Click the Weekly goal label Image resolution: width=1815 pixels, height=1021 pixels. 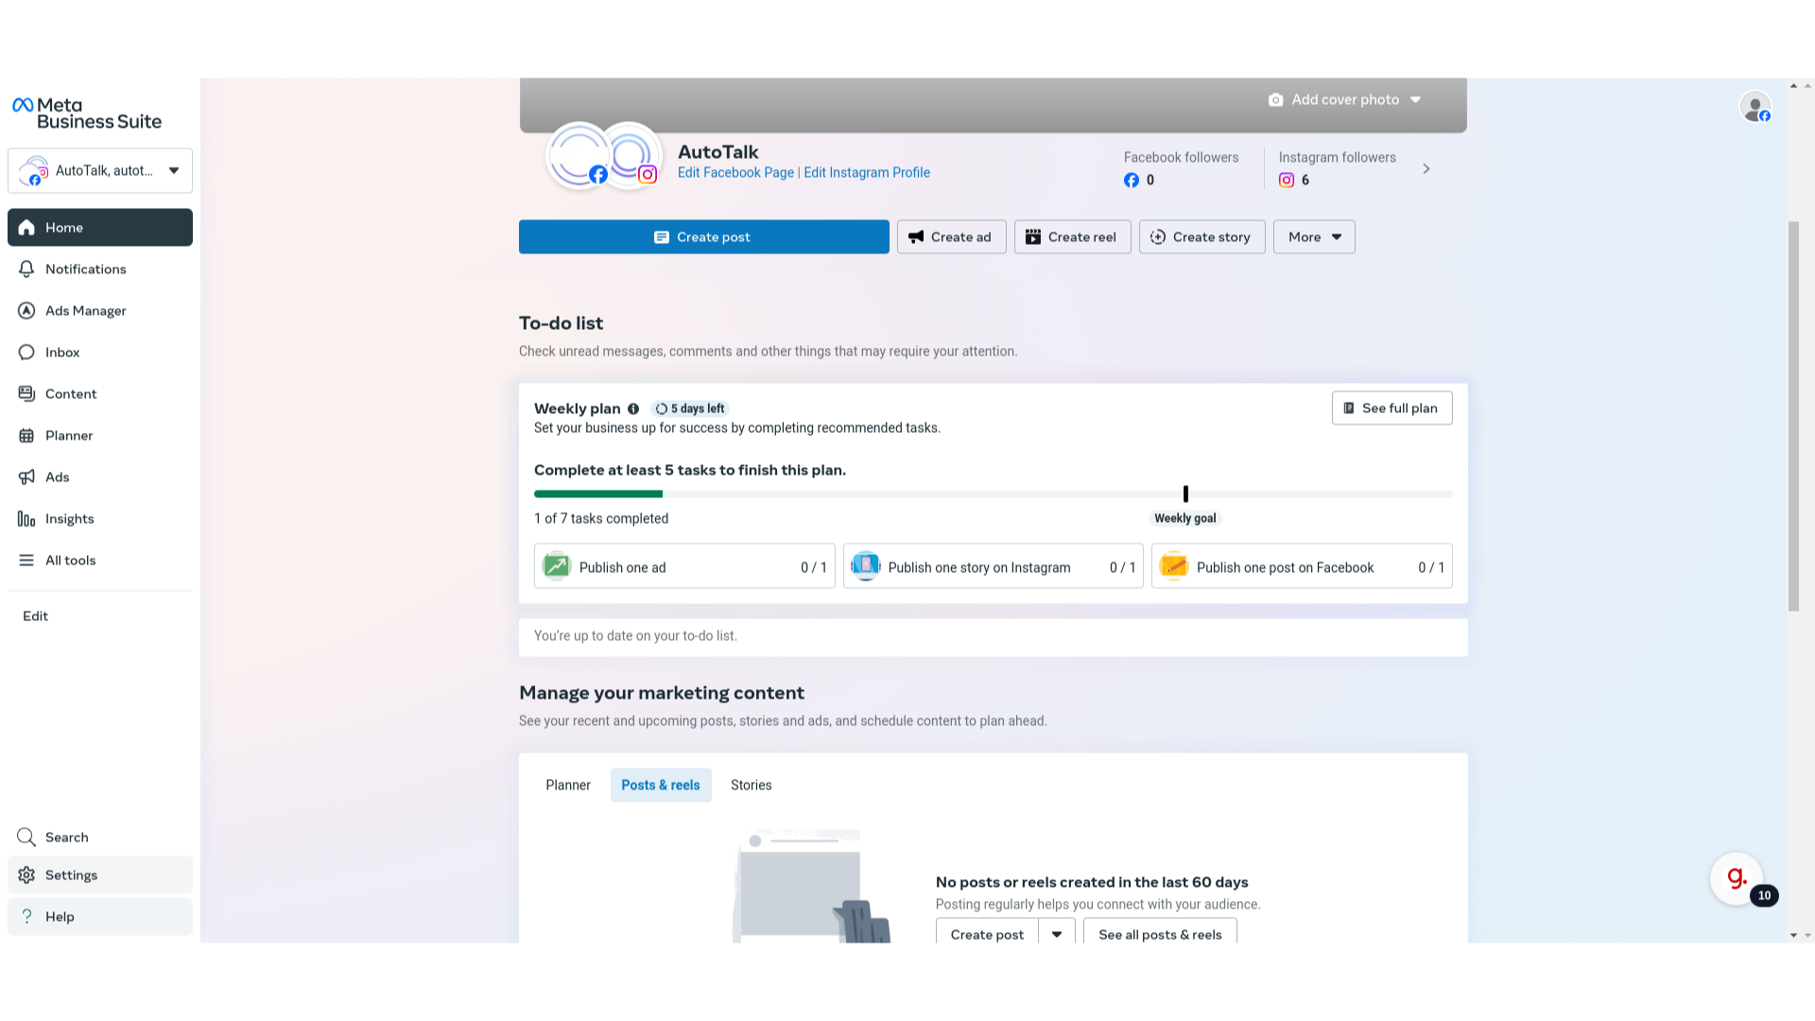[x=1185, y=519]
